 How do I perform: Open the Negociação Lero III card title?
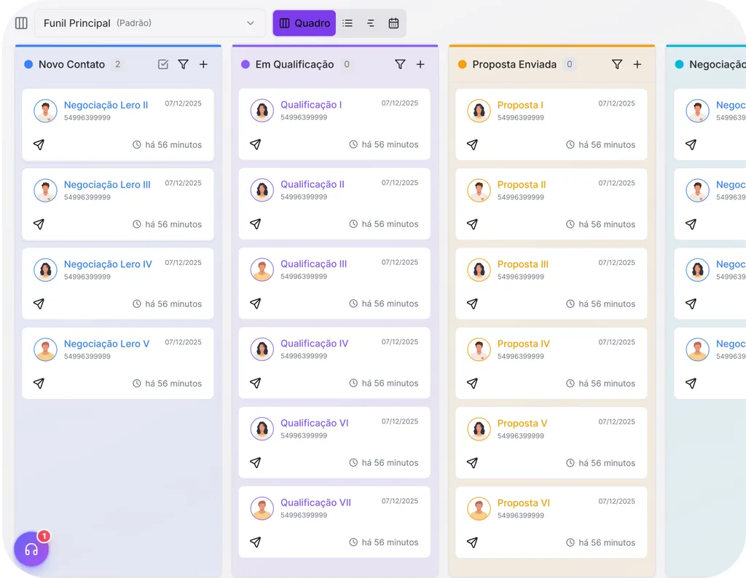107,184
